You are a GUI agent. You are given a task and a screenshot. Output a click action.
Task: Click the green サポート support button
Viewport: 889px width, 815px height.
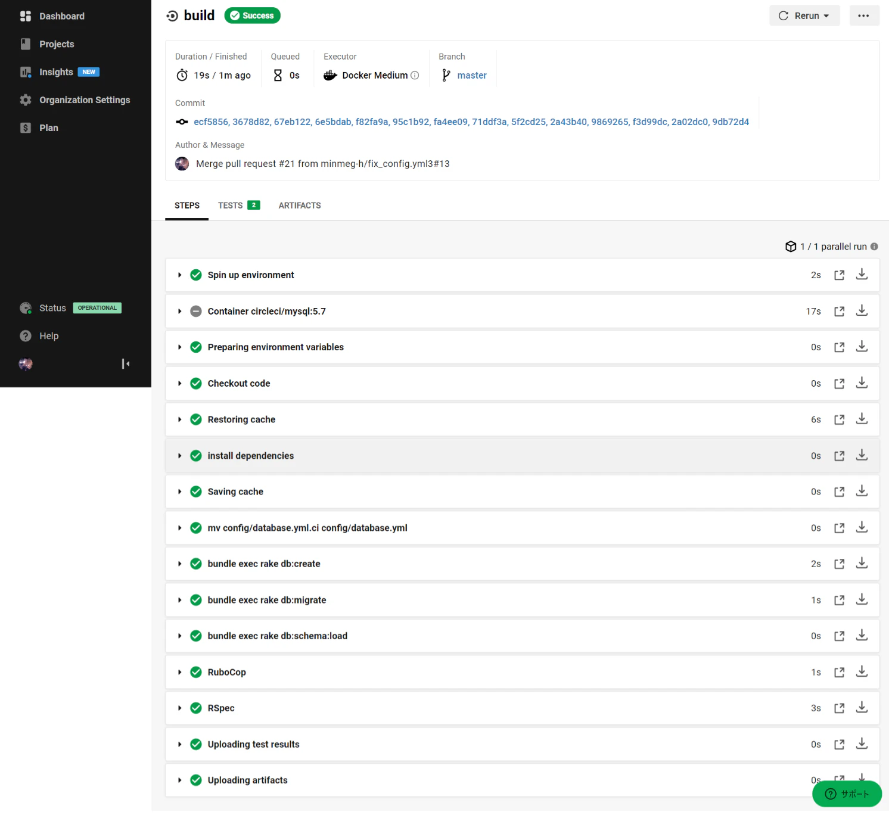point(847,794)
